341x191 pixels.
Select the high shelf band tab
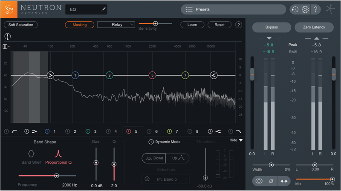(x=218, y=131)
